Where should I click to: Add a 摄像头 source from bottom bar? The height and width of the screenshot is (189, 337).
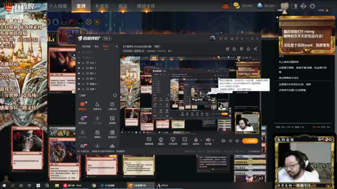click(x=161, y=141)
